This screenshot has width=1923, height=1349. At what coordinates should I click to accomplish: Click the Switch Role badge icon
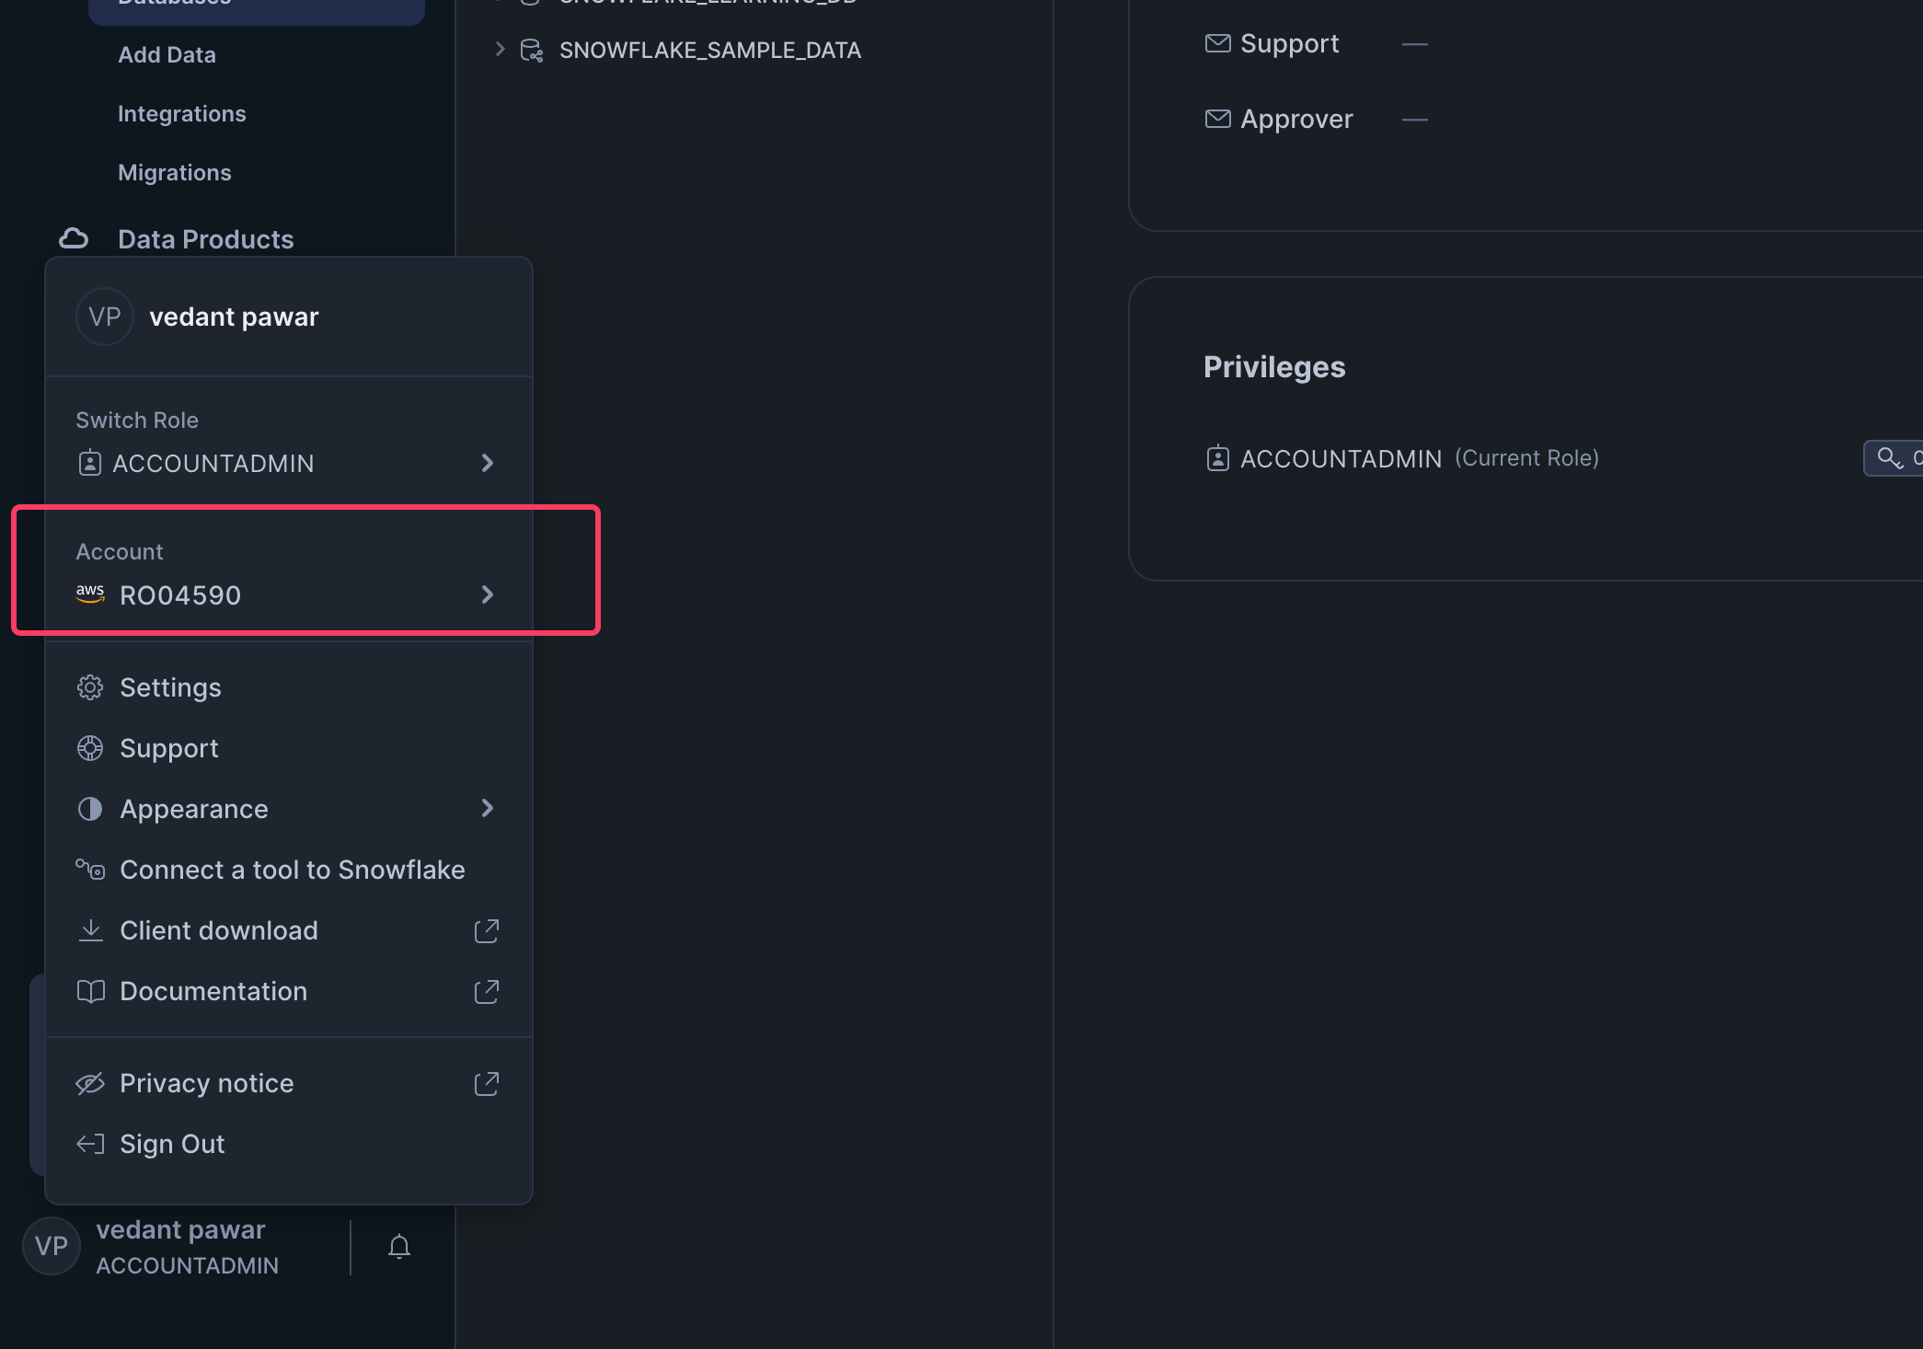point(89,463)
